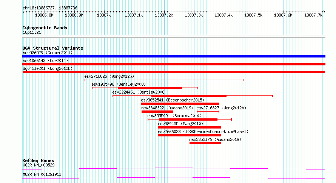
Task: Click the 18p11.21 cytogenetic band bar
Action: [174, 36]
